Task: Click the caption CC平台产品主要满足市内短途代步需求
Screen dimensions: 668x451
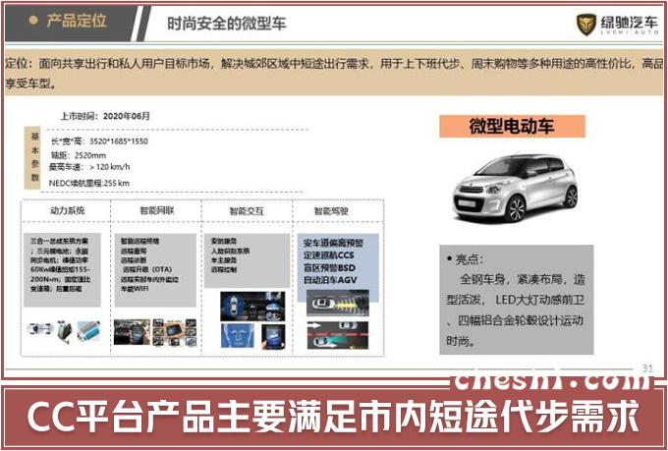Action: tap(334, 417)
